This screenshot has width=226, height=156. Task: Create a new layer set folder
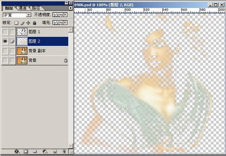pos(35,151)
